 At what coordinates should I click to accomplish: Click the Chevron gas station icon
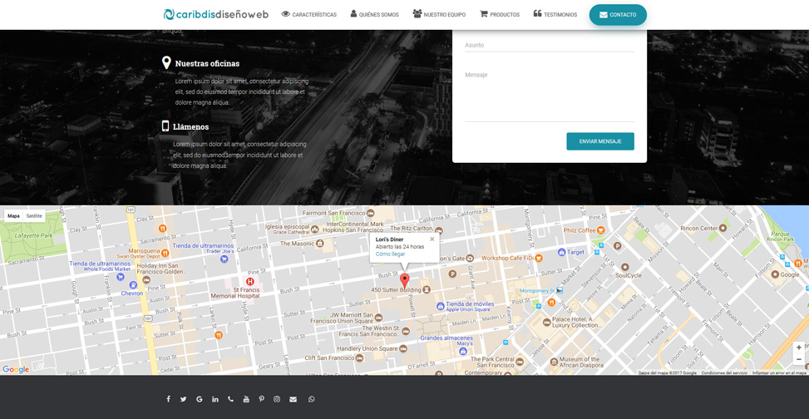(133, 285)
